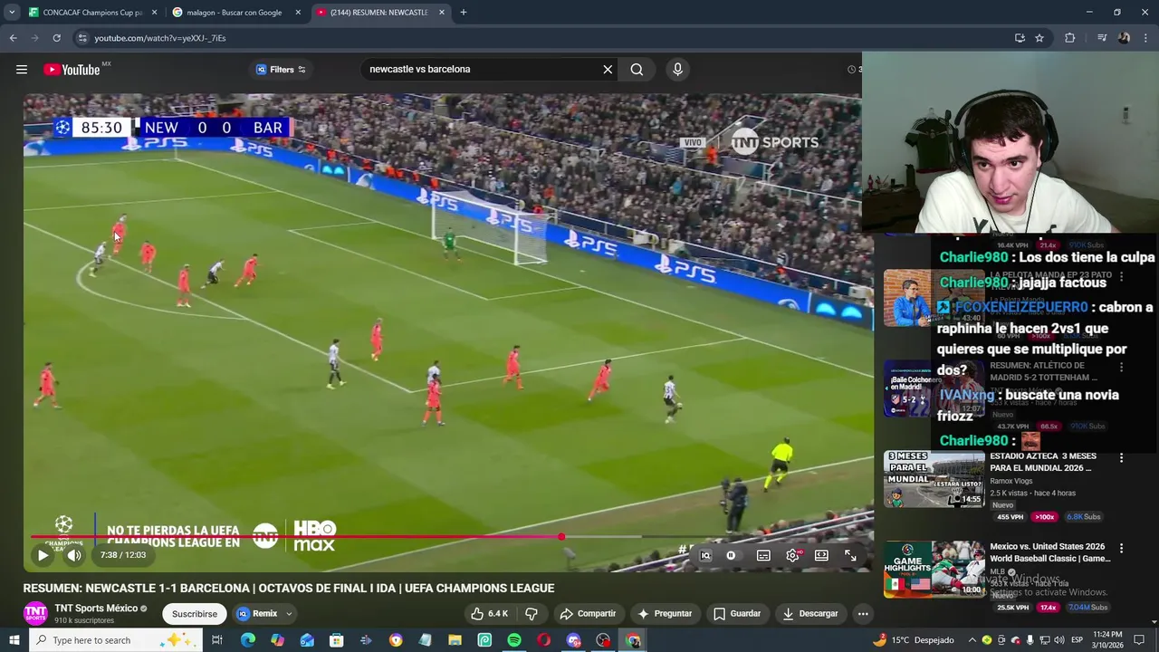Open the media control icon in toolbar
Image resolution: width=1159 pixels, height=652 pixels.
point(1101,38)
